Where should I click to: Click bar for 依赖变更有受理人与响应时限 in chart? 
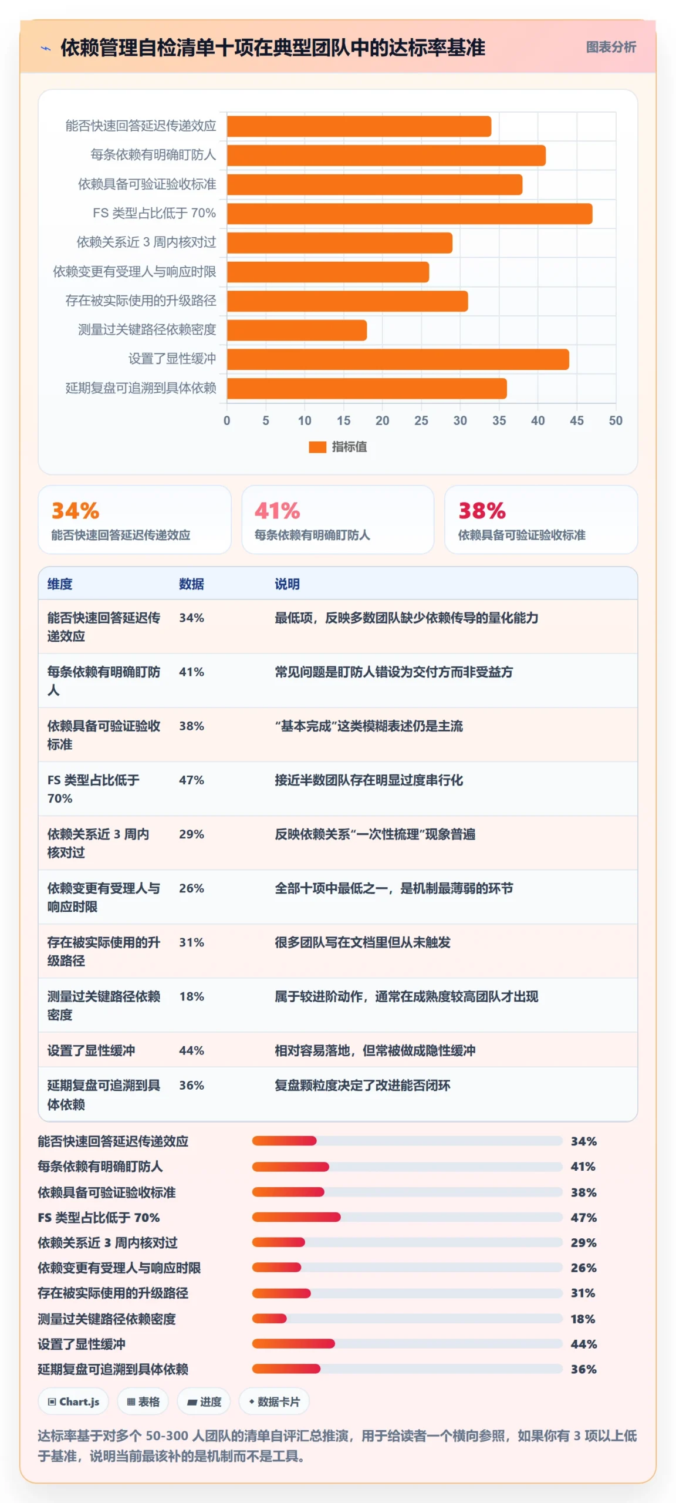coord(328,272)
